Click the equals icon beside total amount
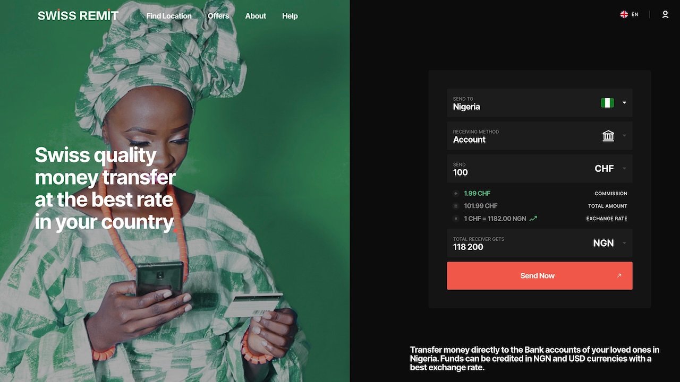This screenshot has width=680, height=382. 456,206
